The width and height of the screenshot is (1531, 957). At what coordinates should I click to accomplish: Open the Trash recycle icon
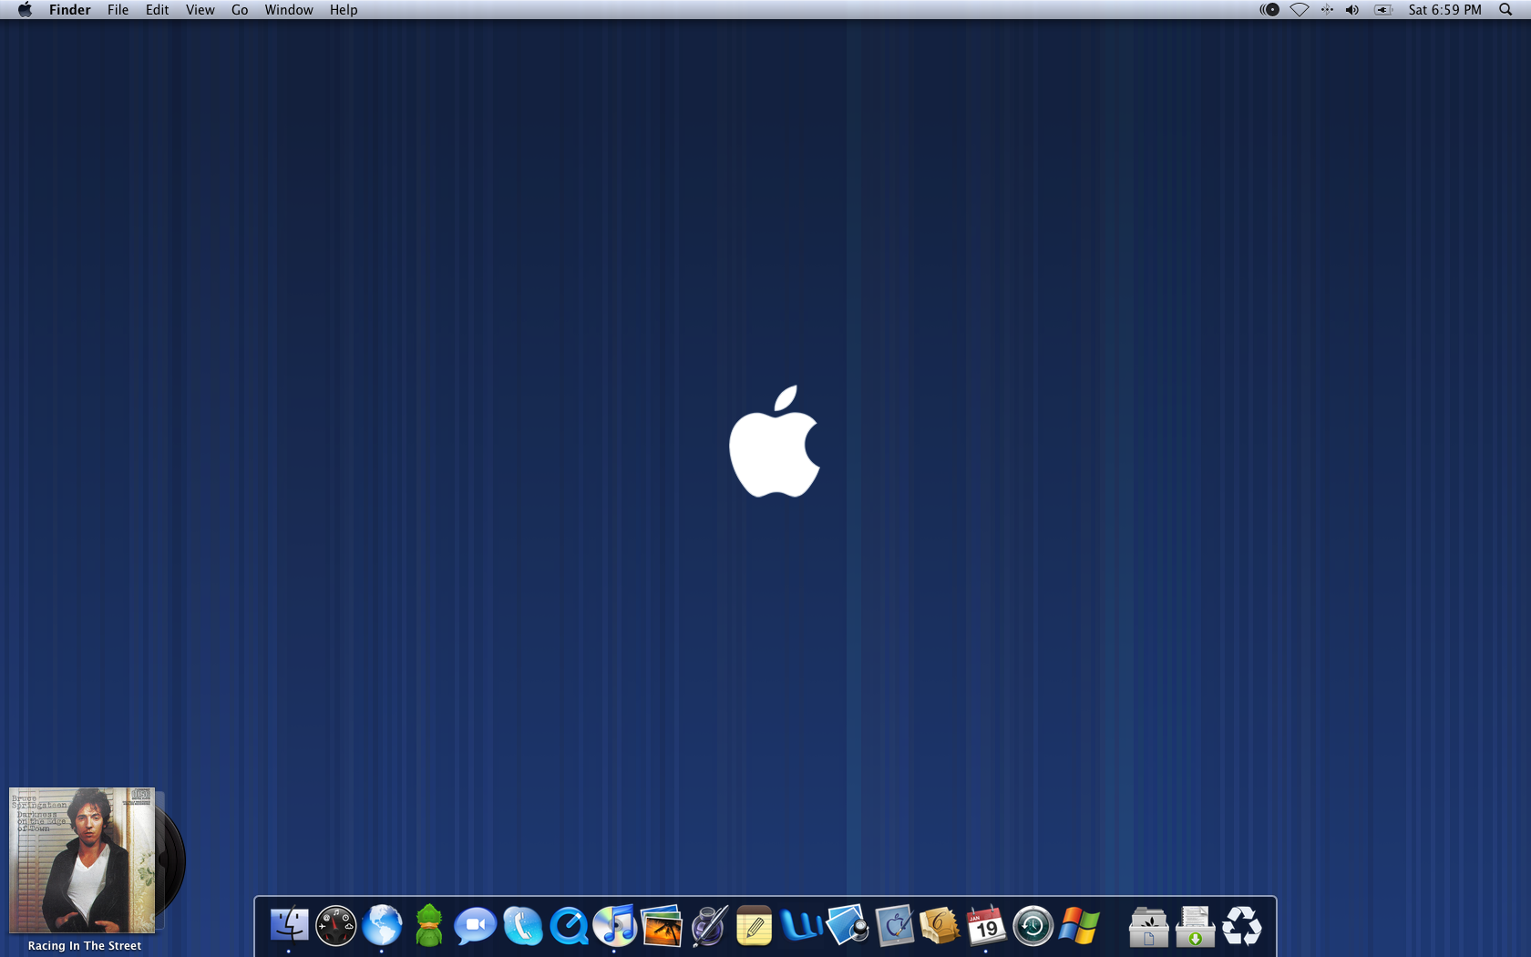(1241, 926)
